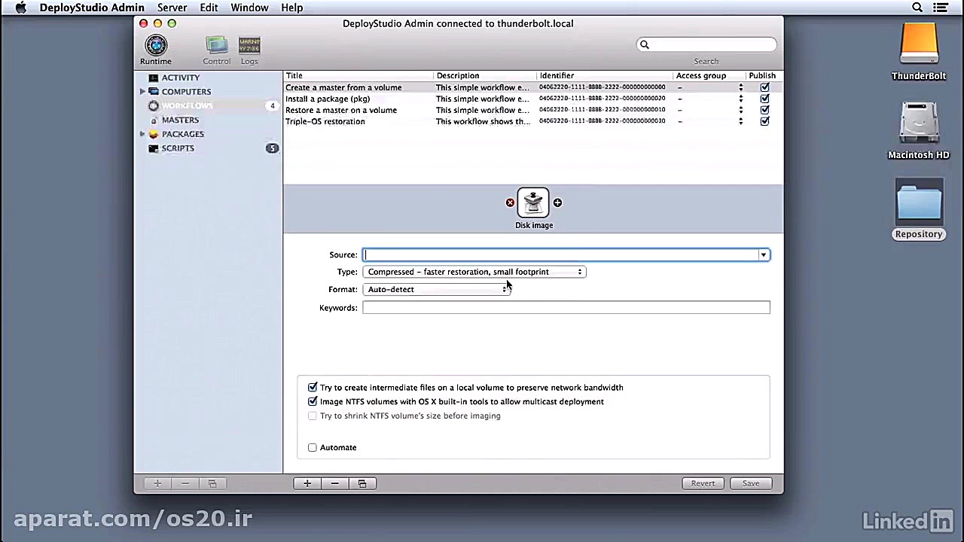Image resolution: width=964 pixels, height=542 pixels.
Task: Open Spotlight search in the menu bar
Action: pos(917,8)
